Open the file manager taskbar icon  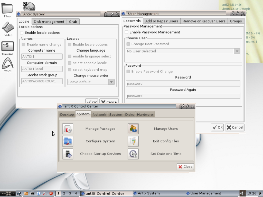26,193
